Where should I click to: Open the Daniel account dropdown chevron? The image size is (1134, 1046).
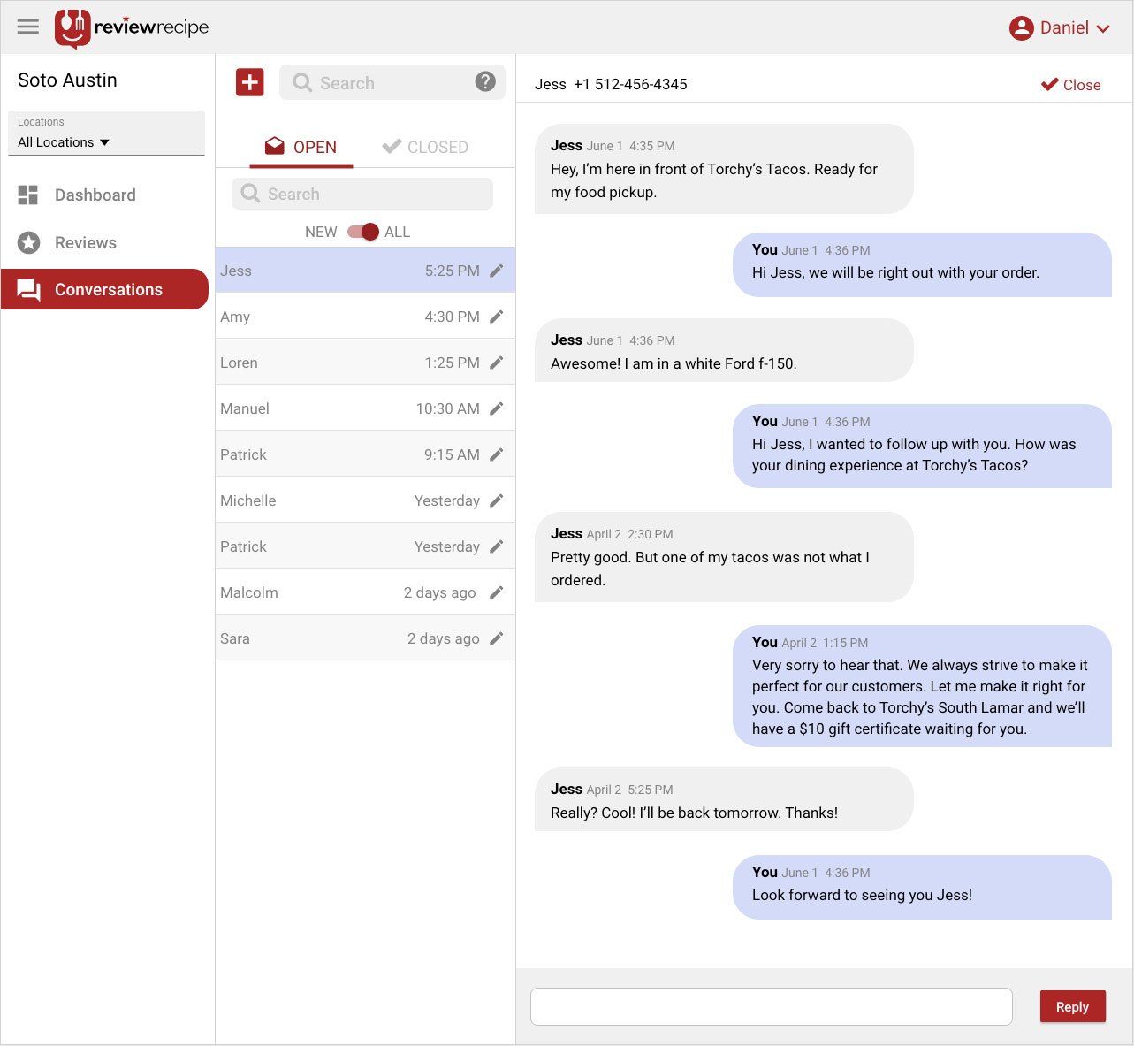point(1103,29)
